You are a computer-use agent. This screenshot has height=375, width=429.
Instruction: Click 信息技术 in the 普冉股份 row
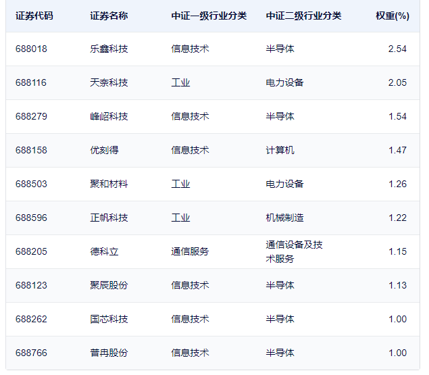[x=190, y=353]
